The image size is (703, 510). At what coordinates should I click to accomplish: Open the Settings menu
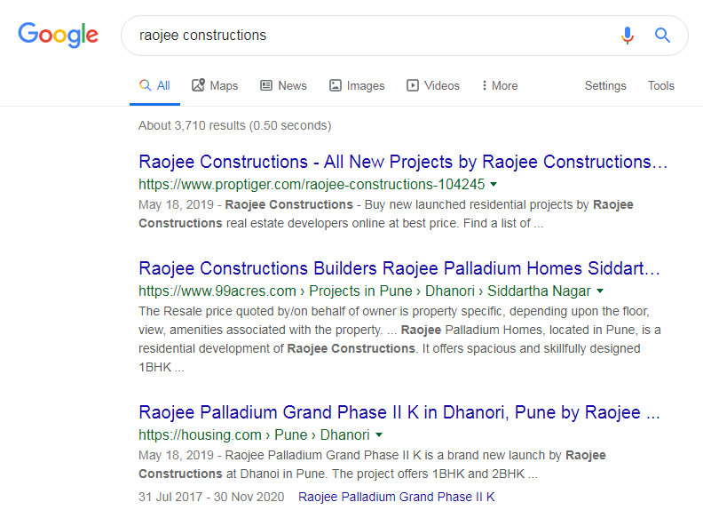click(x=605, y=86)
